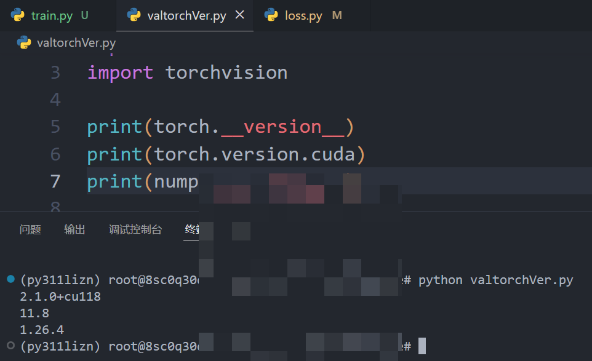The height and width of the screenshot is (361, 592).
Task: Open the 输出 panel tab
Action: 74,229
